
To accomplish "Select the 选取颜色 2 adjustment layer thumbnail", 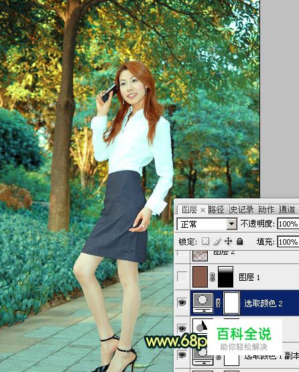I will [203, 302].
